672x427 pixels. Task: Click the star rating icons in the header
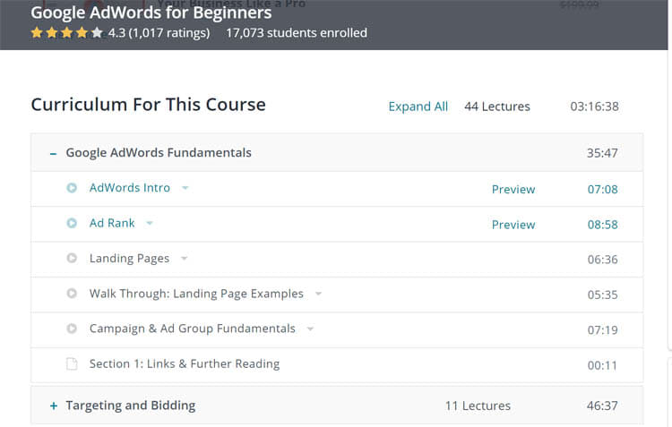[67, 32]
